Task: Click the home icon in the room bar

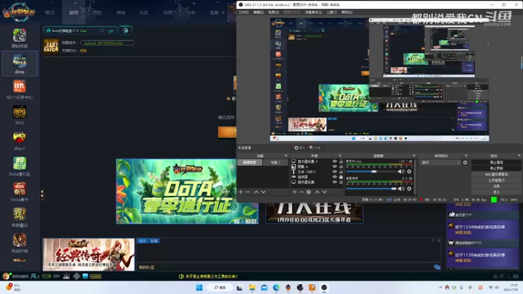Action: 48,31
